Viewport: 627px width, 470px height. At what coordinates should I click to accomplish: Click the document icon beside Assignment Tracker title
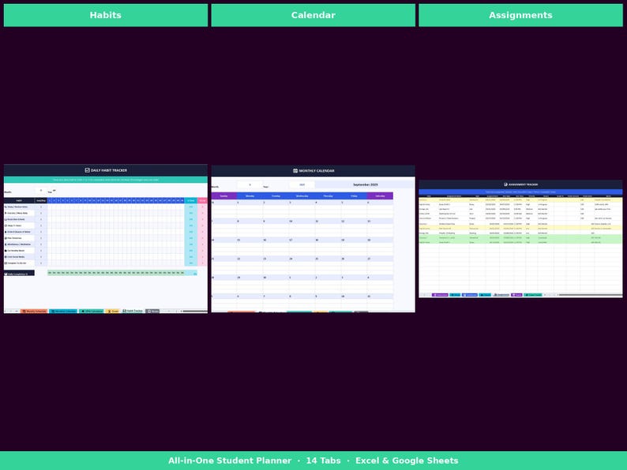505,185
